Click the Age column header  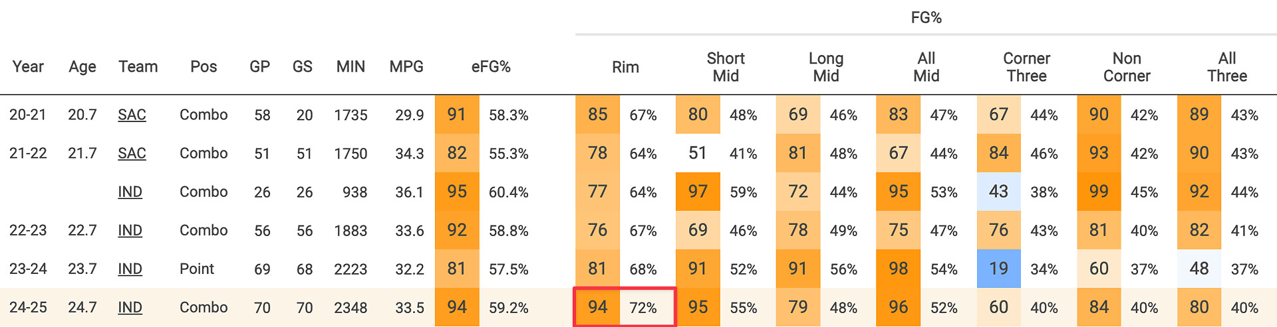point(82,66)
